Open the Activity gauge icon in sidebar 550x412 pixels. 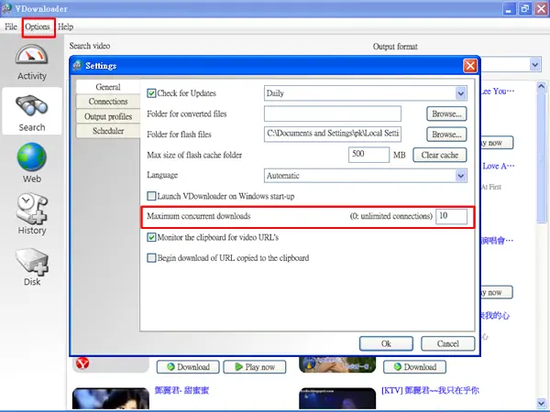click(x=31, y=55)
